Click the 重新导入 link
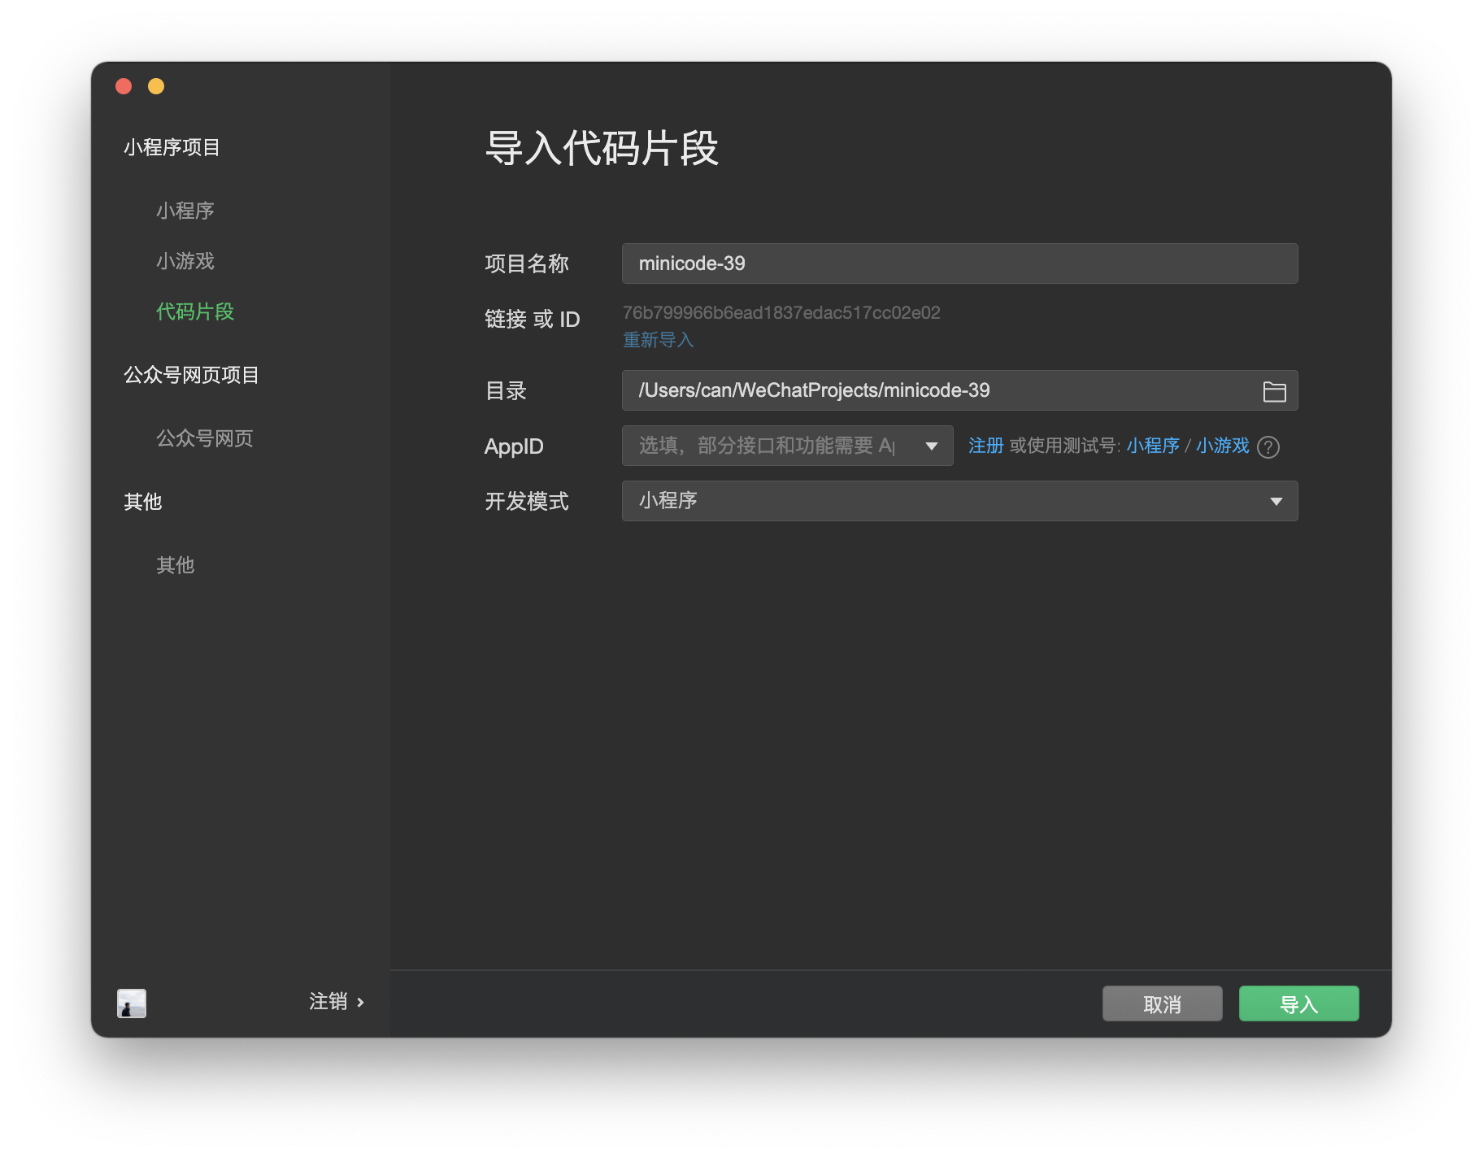1483x1158 pixels. pyautogui.click(x=658, y=340)
